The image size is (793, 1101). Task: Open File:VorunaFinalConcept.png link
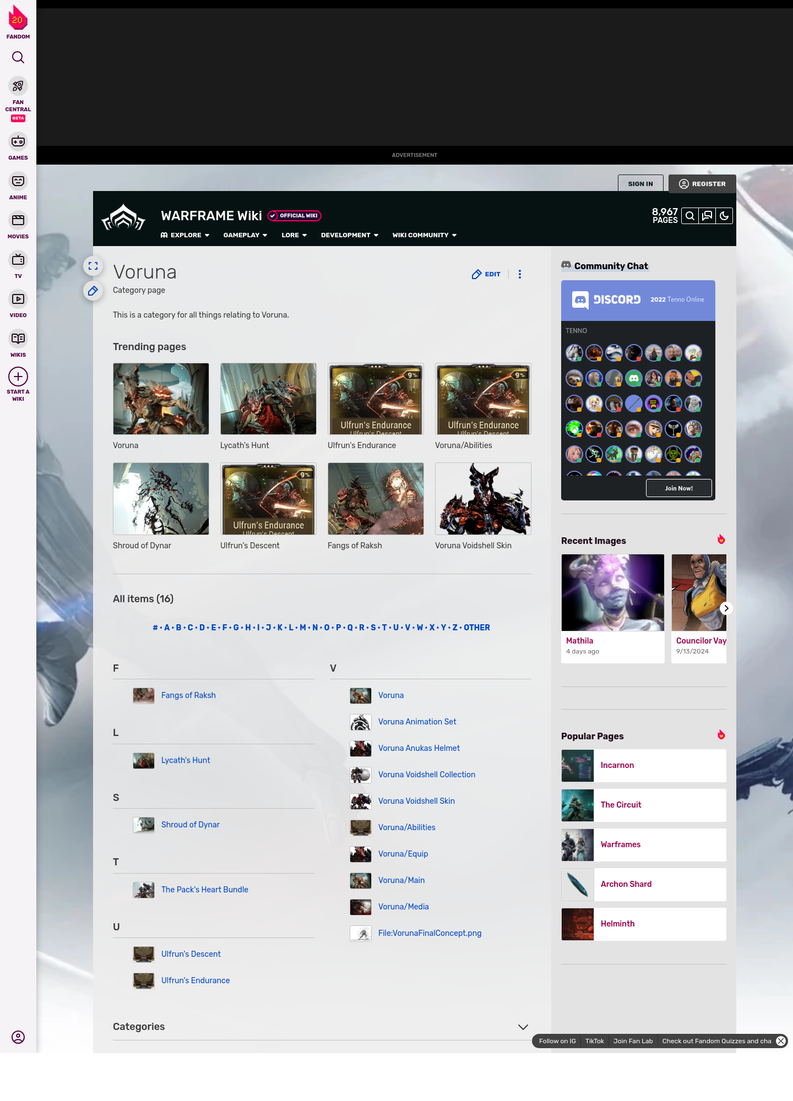pos(430,933)
